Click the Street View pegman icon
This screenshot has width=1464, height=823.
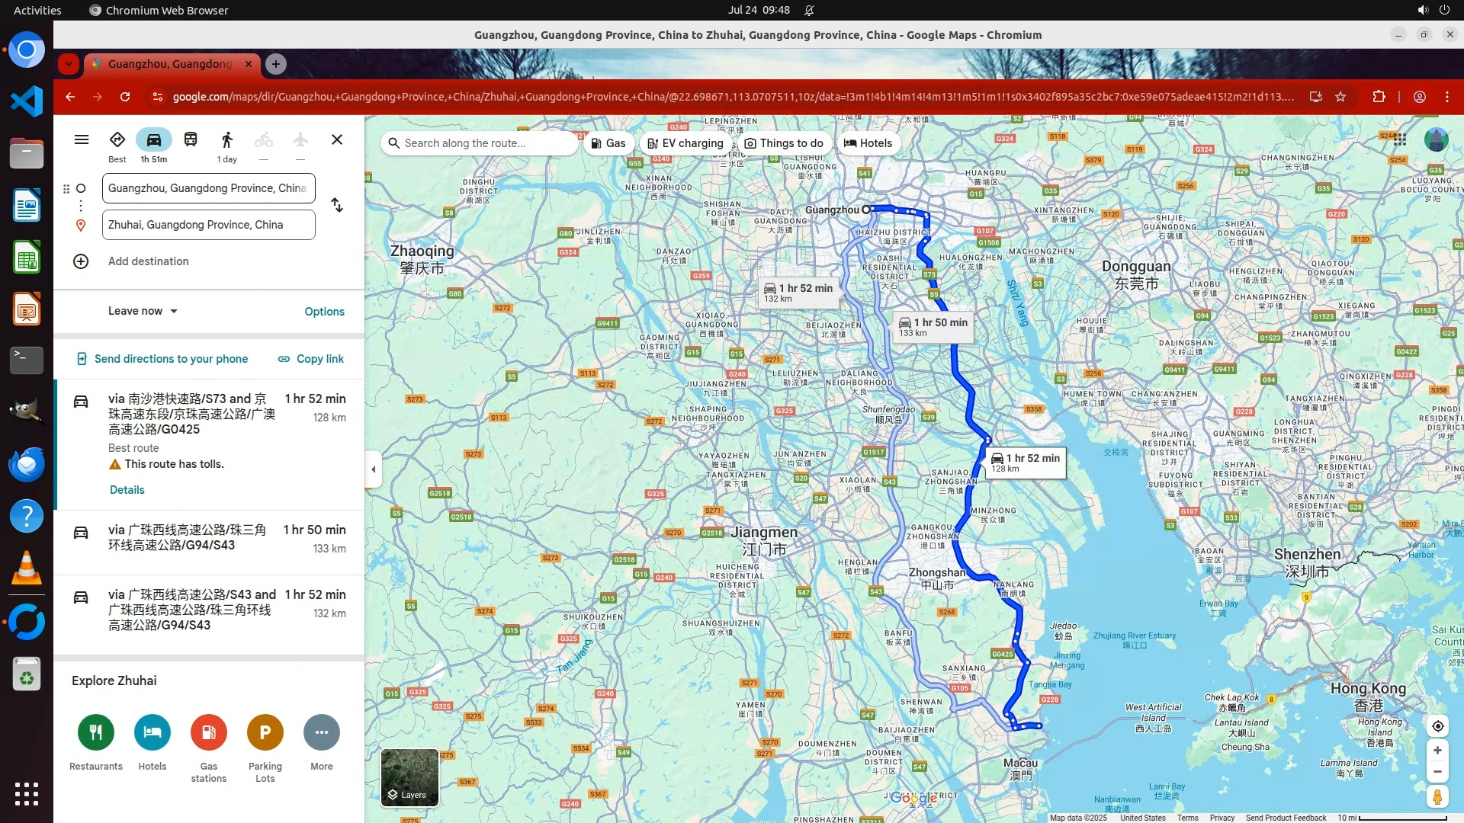tap(1437, 797)
